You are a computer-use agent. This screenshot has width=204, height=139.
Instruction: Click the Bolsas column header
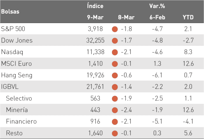pos(10,11)
